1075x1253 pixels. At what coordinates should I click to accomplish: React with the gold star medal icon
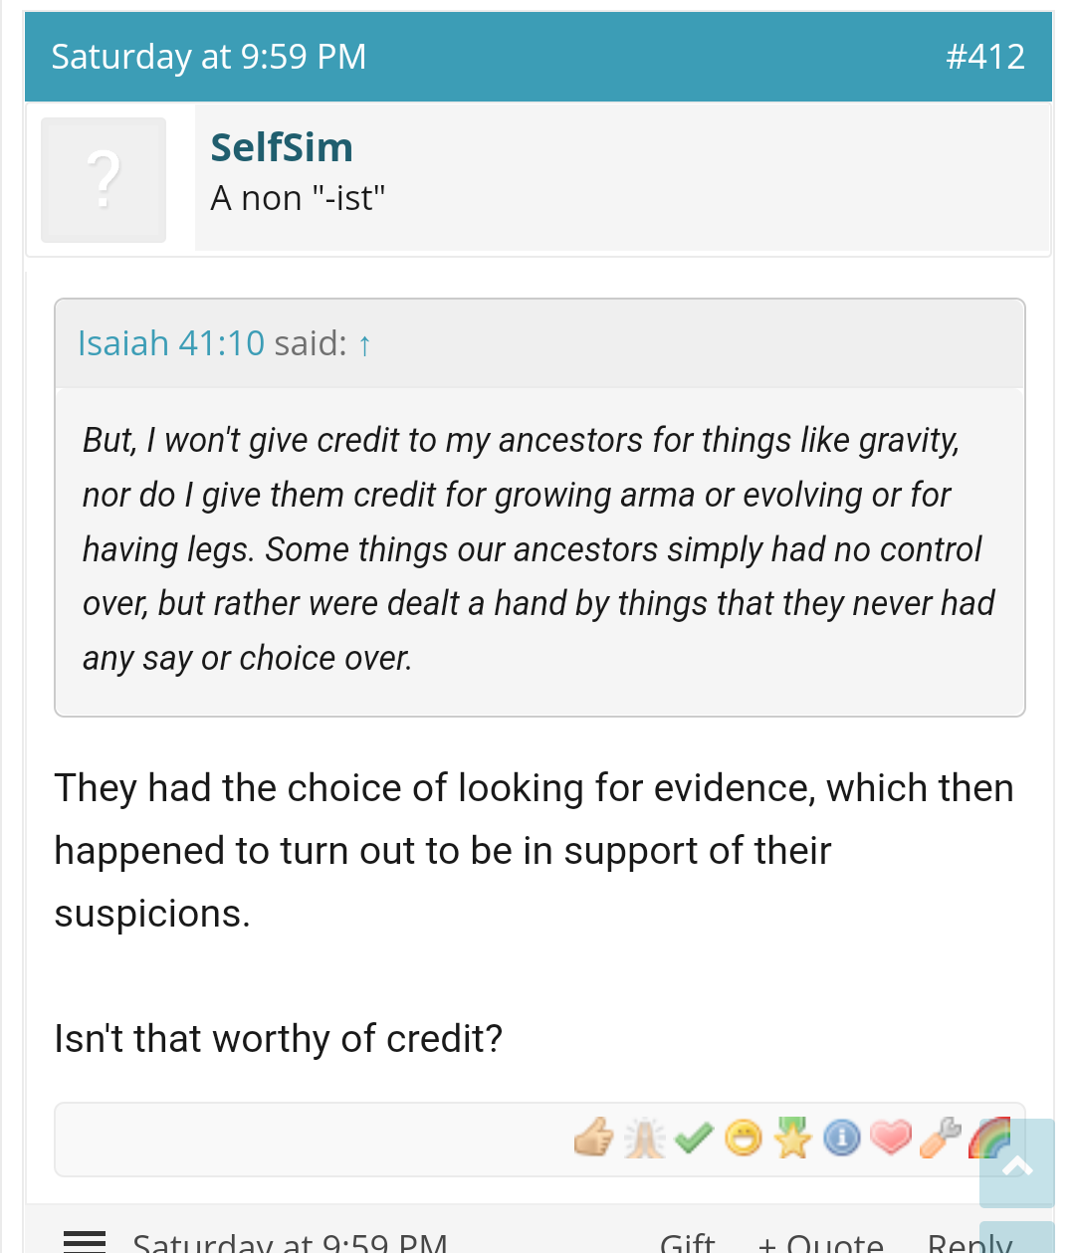pyautogui.click(x=793, y=1137)
